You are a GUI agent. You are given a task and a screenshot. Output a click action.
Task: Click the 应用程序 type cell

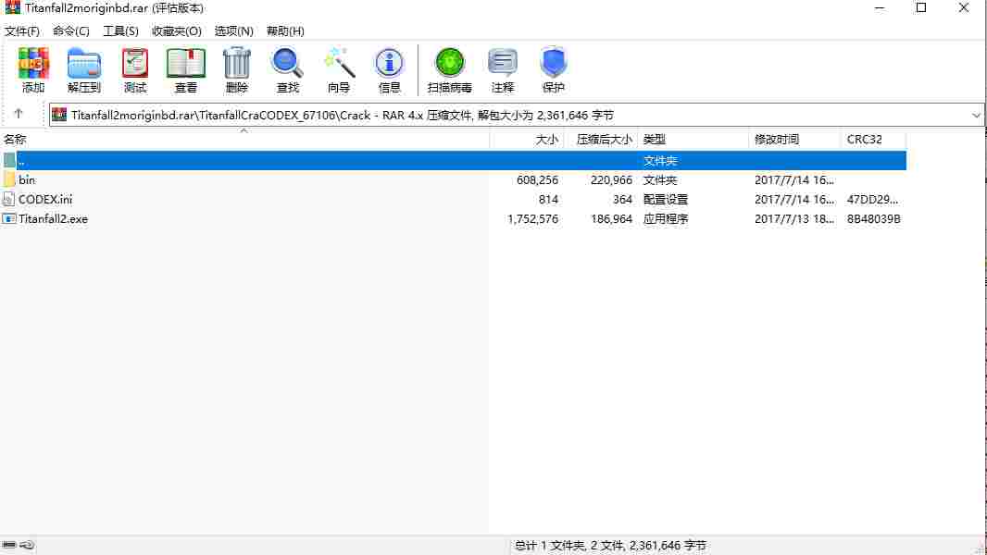[666, 218]
